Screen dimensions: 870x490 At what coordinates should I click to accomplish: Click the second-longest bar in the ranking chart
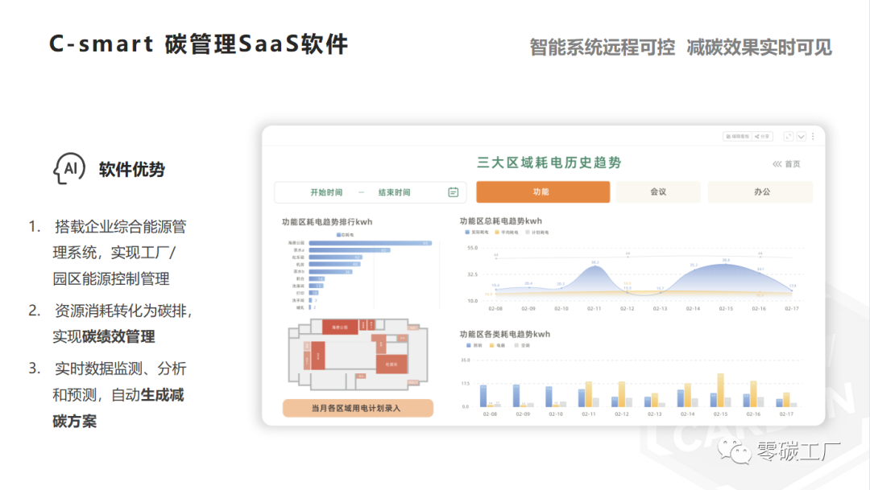tap(350, 250)
